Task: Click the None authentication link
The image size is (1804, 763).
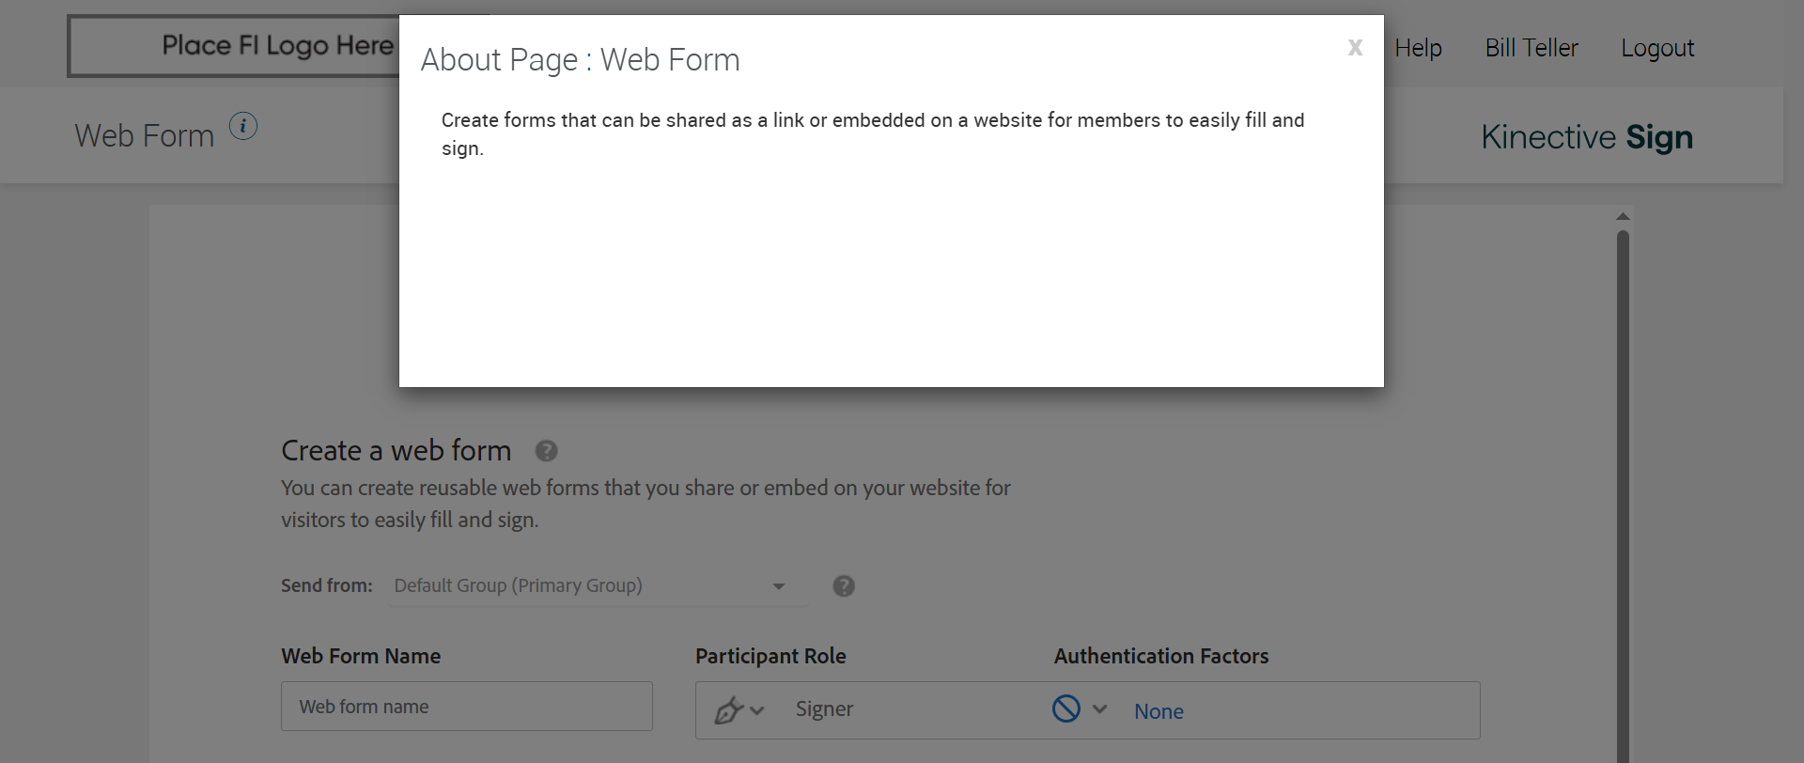Action: (1159, 711)
